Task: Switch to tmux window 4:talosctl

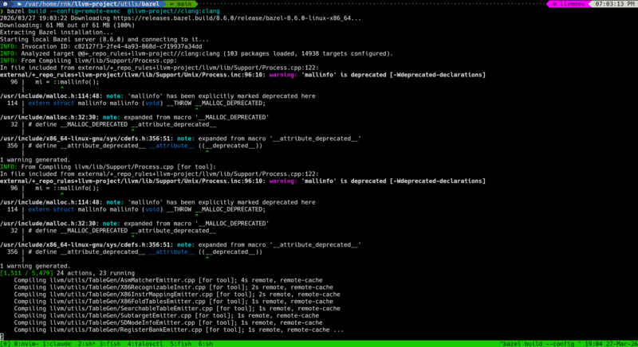Action: (x=152, y=342)
